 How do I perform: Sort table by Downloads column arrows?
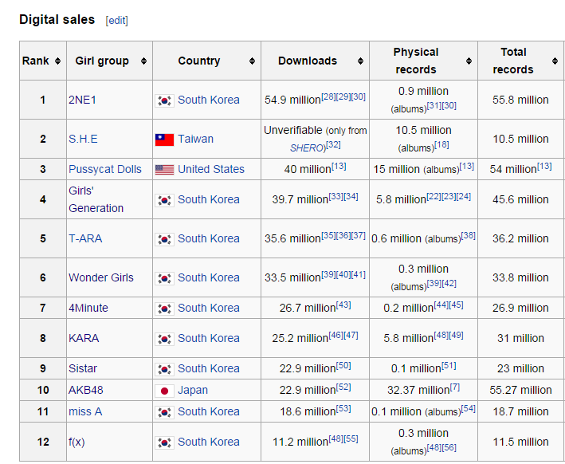tap(360, 61)
